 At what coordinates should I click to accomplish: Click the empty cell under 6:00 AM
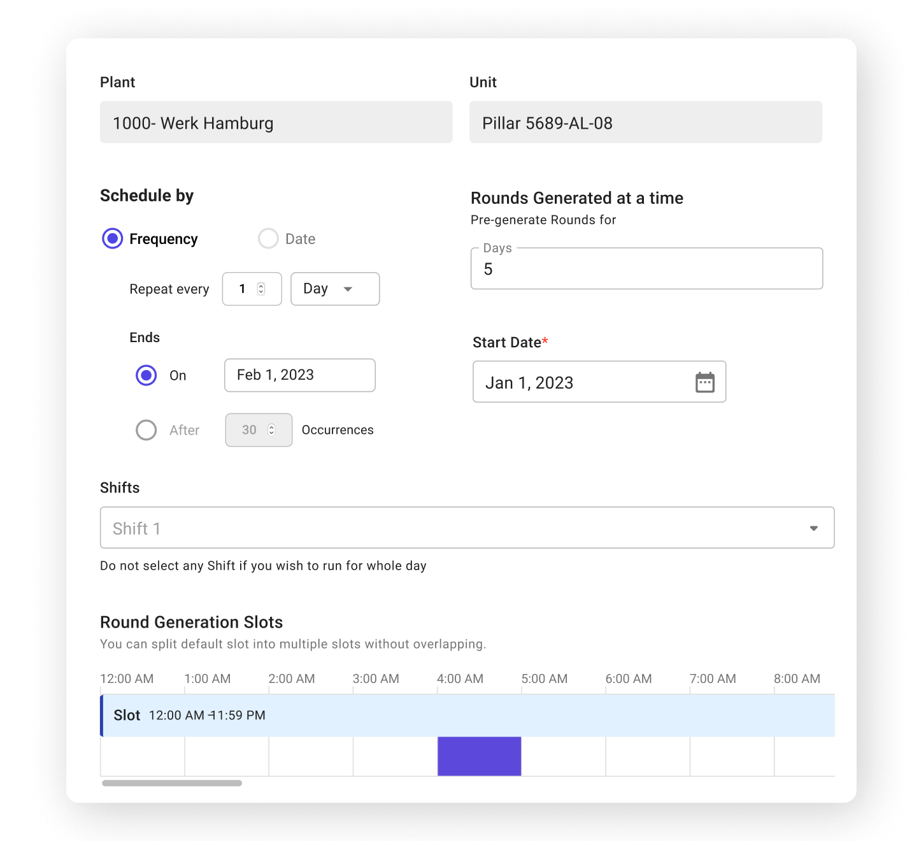pyautogui.click(x=647, y=756)
